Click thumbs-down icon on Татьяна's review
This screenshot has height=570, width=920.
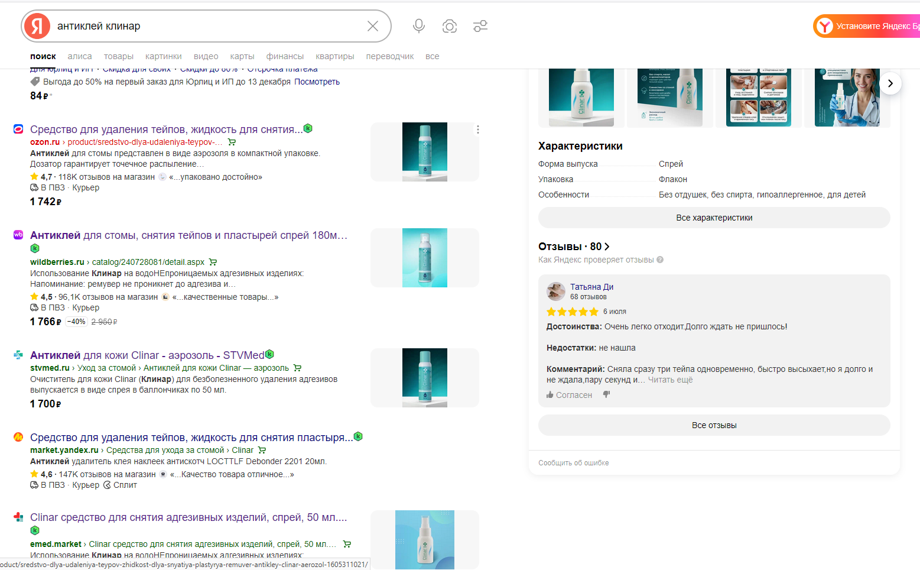[606, 395]
